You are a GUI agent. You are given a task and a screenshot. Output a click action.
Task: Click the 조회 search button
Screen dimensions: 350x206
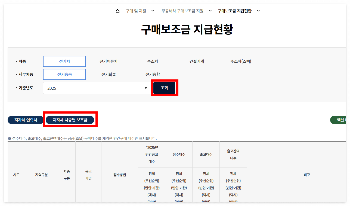(x=164, y=88)
